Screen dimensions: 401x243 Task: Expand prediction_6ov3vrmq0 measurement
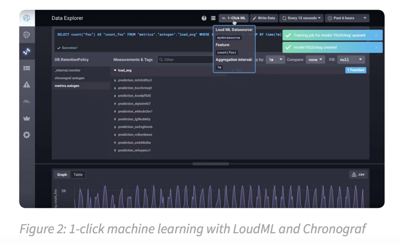[x=133, y=88]
